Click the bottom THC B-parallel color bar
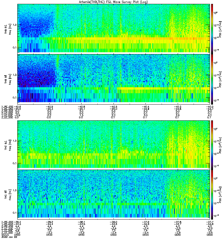The width and height of the screenshot is (224, 239). click(x=212, y=195)
